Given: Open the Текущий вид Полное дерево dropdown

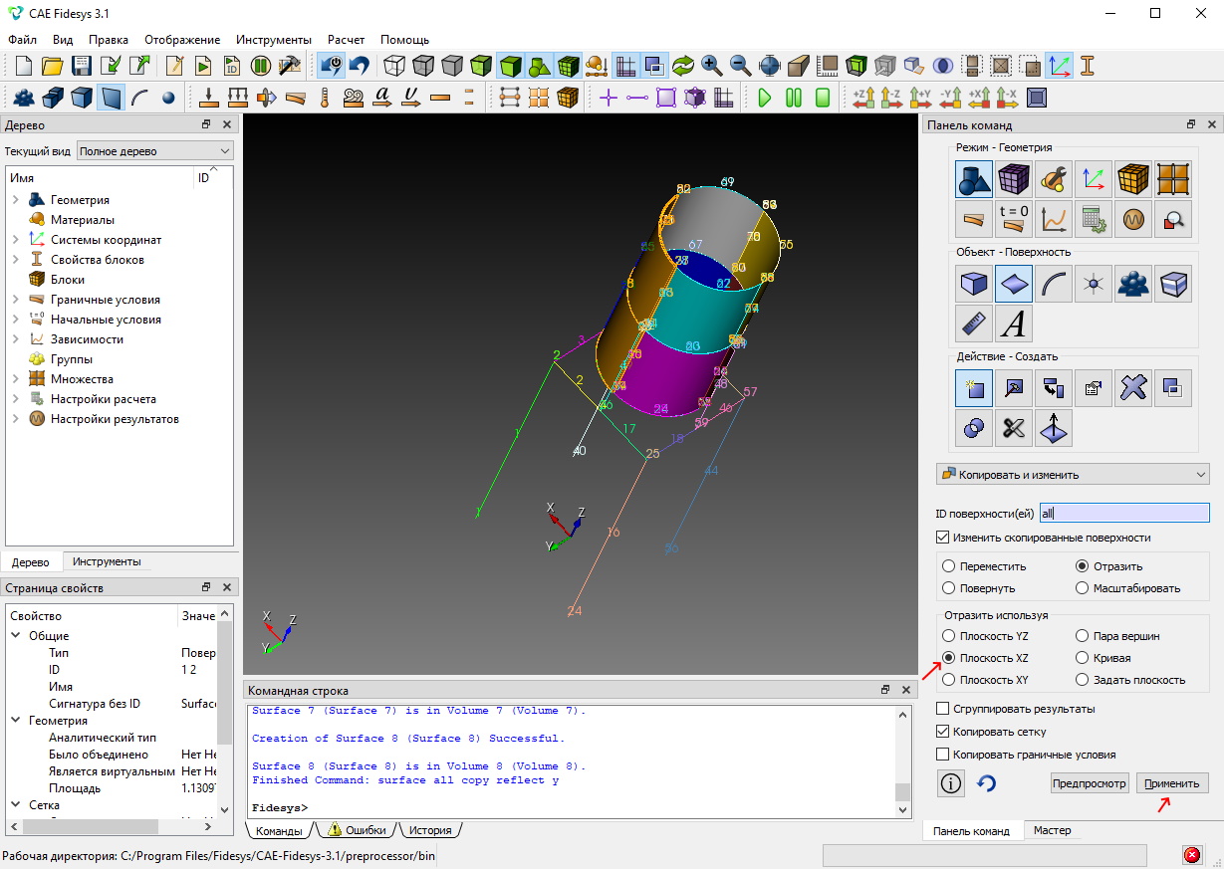Looking at the screenshot, I should (155, 151).
